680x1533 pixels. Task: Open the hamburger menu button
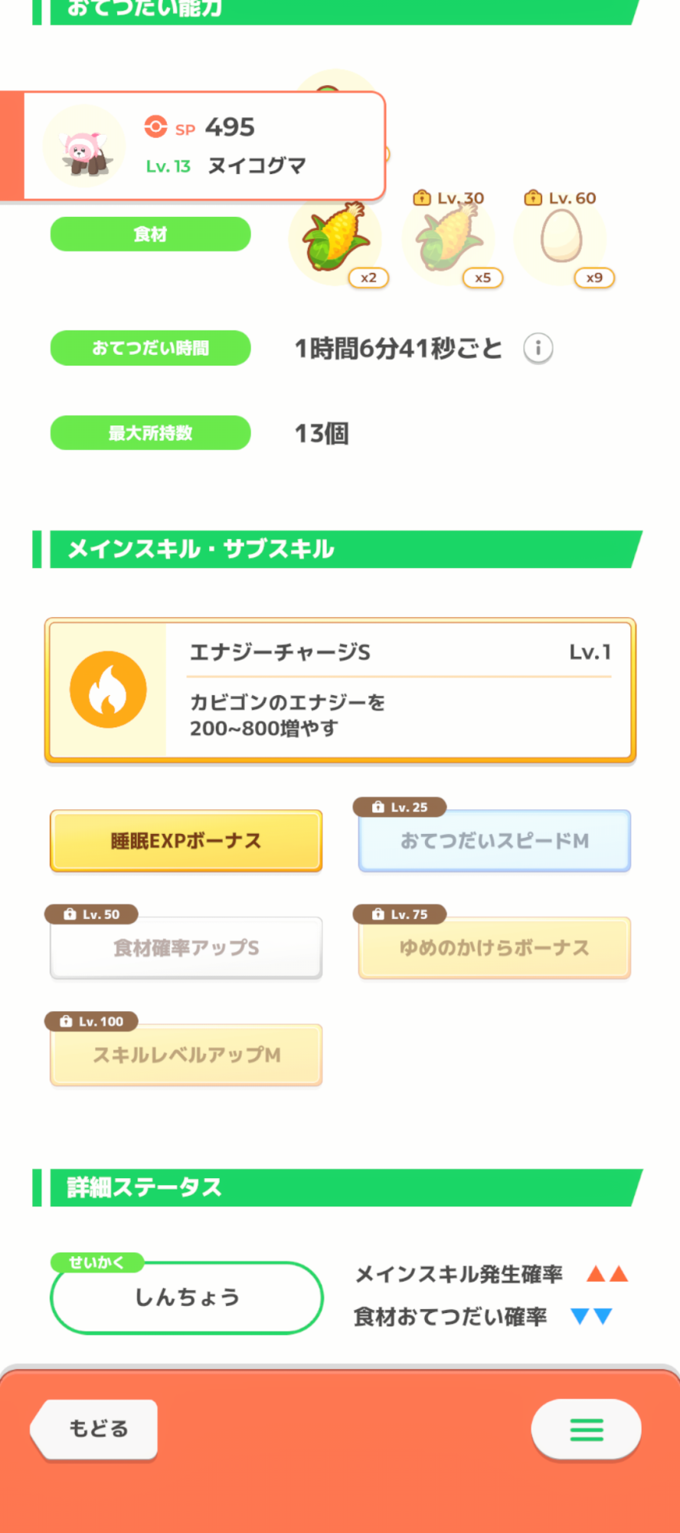[x=586, y=1429]
